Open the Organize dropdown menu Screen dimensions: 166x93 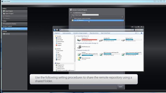tap(57, 33)
